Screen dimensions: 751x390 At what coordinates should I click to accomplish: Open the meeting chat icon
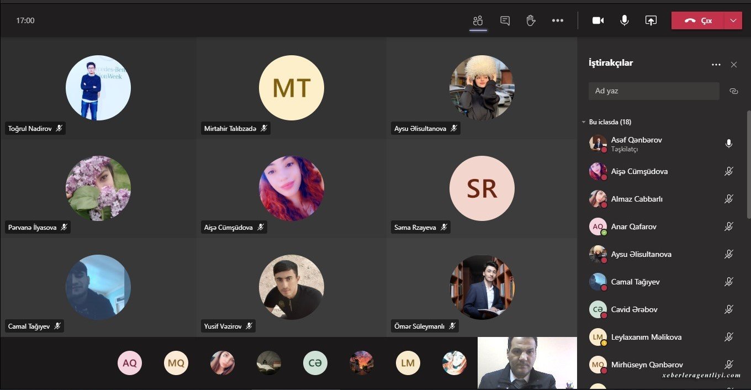(x=505, y=20)
